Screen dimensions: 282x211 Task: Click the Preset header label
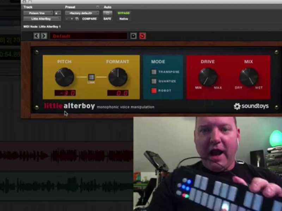70,7
